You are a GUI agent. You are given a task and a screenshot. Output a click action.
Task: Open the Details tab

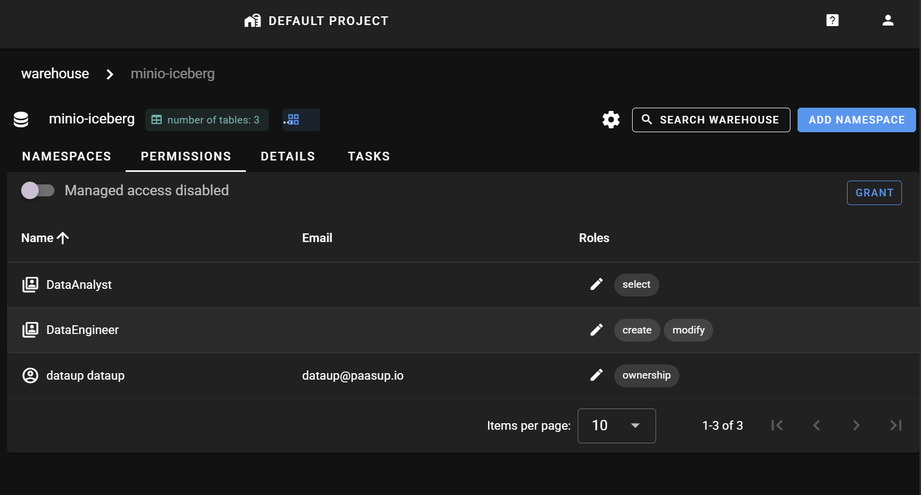point(288,157)
